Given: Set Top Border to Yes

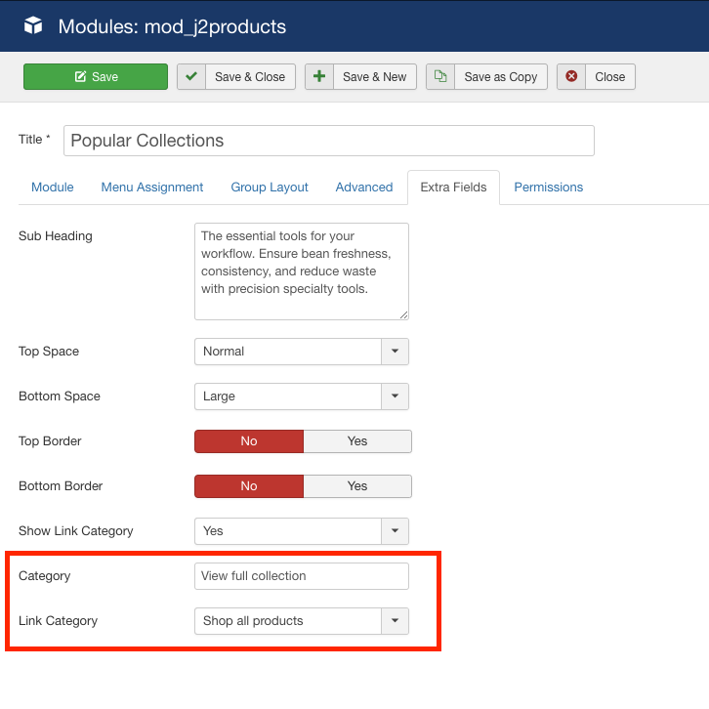Looking at the screenshot, I should coord(357,441).
